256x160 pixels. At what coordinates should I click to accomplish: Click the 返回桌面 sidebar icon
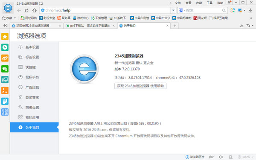tap(5, 112)
